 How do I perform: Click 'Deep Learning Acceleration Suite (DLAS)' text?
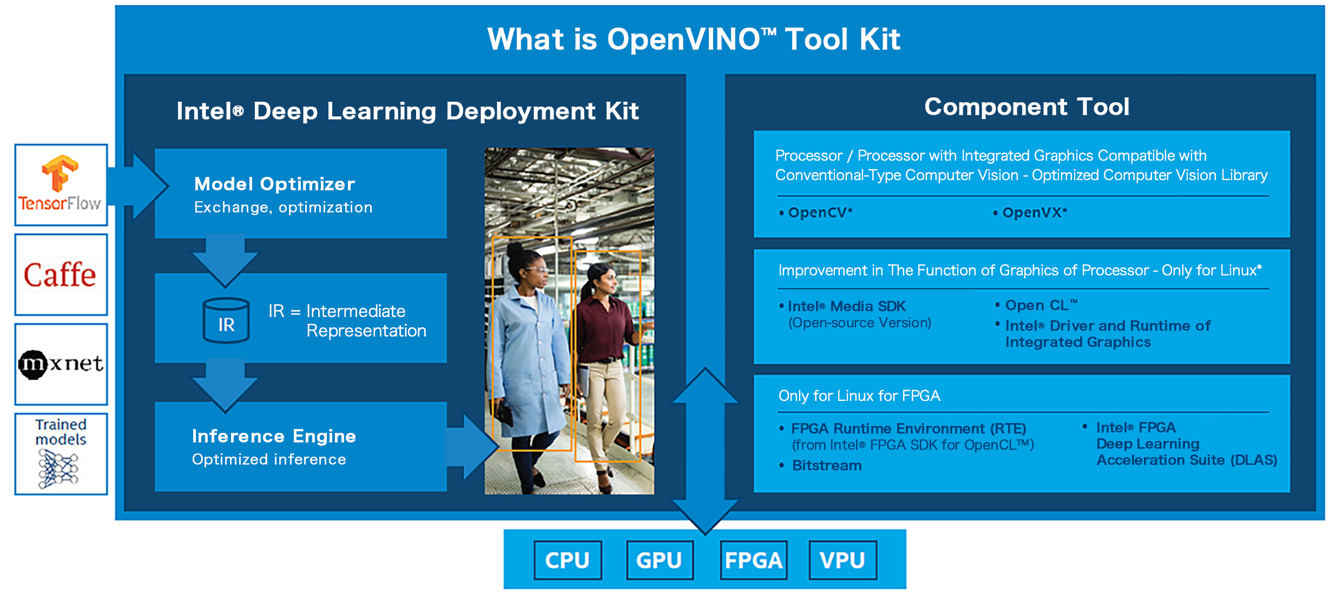coord(1187,452)
